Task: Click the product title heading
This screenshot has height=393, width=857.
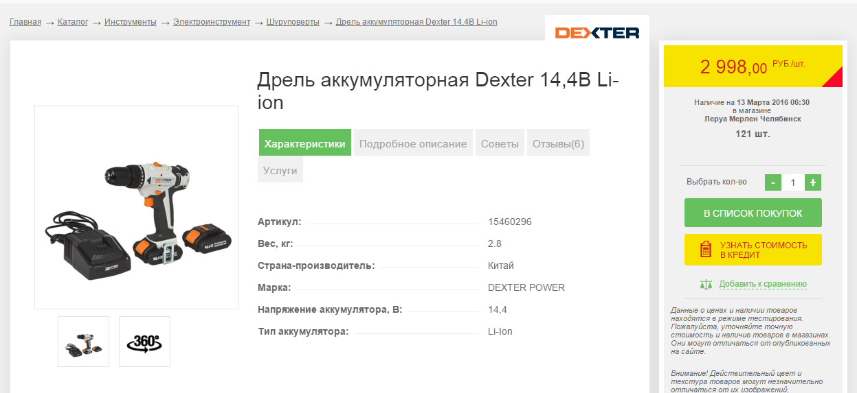Action: [438, 91]
